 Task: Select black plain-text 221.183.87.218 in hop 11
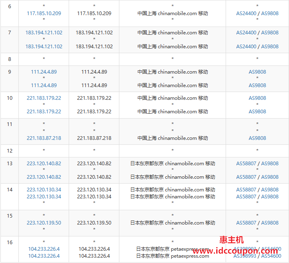pyautogui.click(x=94, y=138)
